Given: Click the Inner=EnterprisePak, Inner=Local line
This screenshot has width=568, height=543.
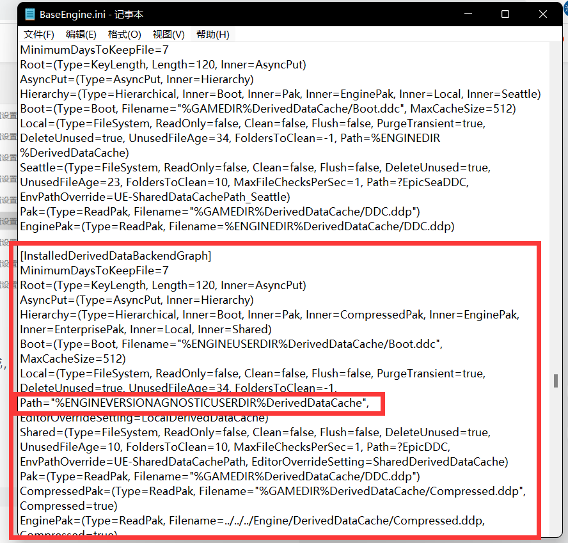Looking at the screenshot, I should click(x=146, y=329).
